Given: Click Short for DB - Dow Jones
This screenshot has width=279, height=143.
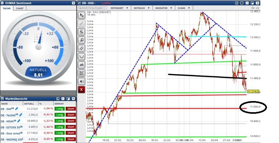Looking at the screenshot, I should point(71,133).
